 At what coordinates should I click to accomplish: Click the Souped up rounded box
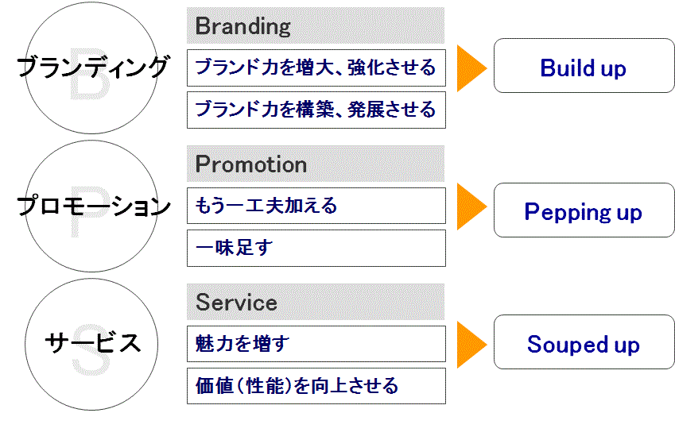[x=584, y=341]
